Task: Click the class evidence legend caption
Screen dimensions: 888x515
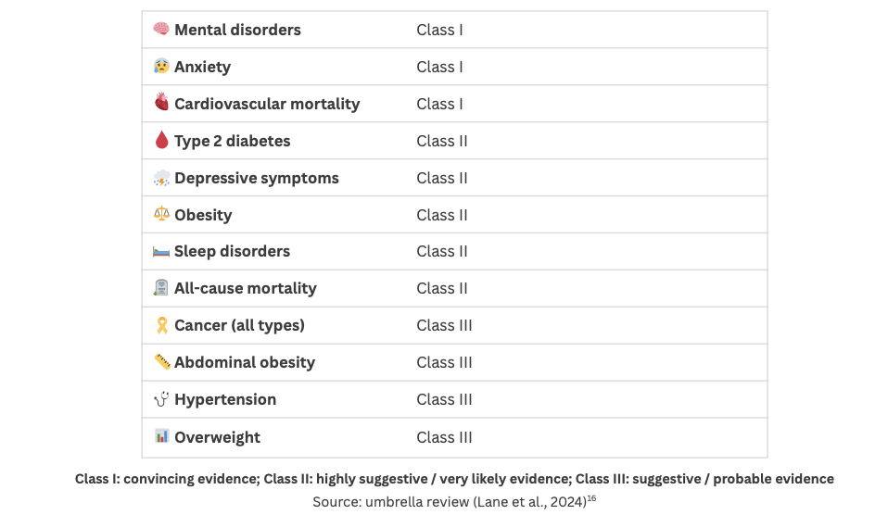Action: pyautogui.click(x=454, y=479)
